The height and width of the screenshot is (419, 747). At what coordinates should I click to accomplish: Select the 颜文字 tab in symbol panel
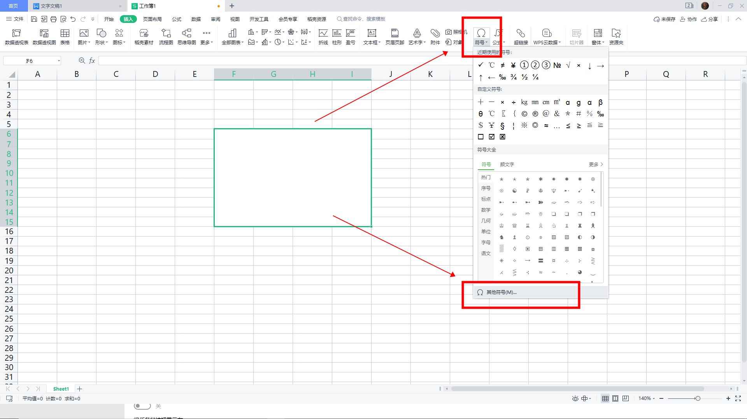(507, 164)
